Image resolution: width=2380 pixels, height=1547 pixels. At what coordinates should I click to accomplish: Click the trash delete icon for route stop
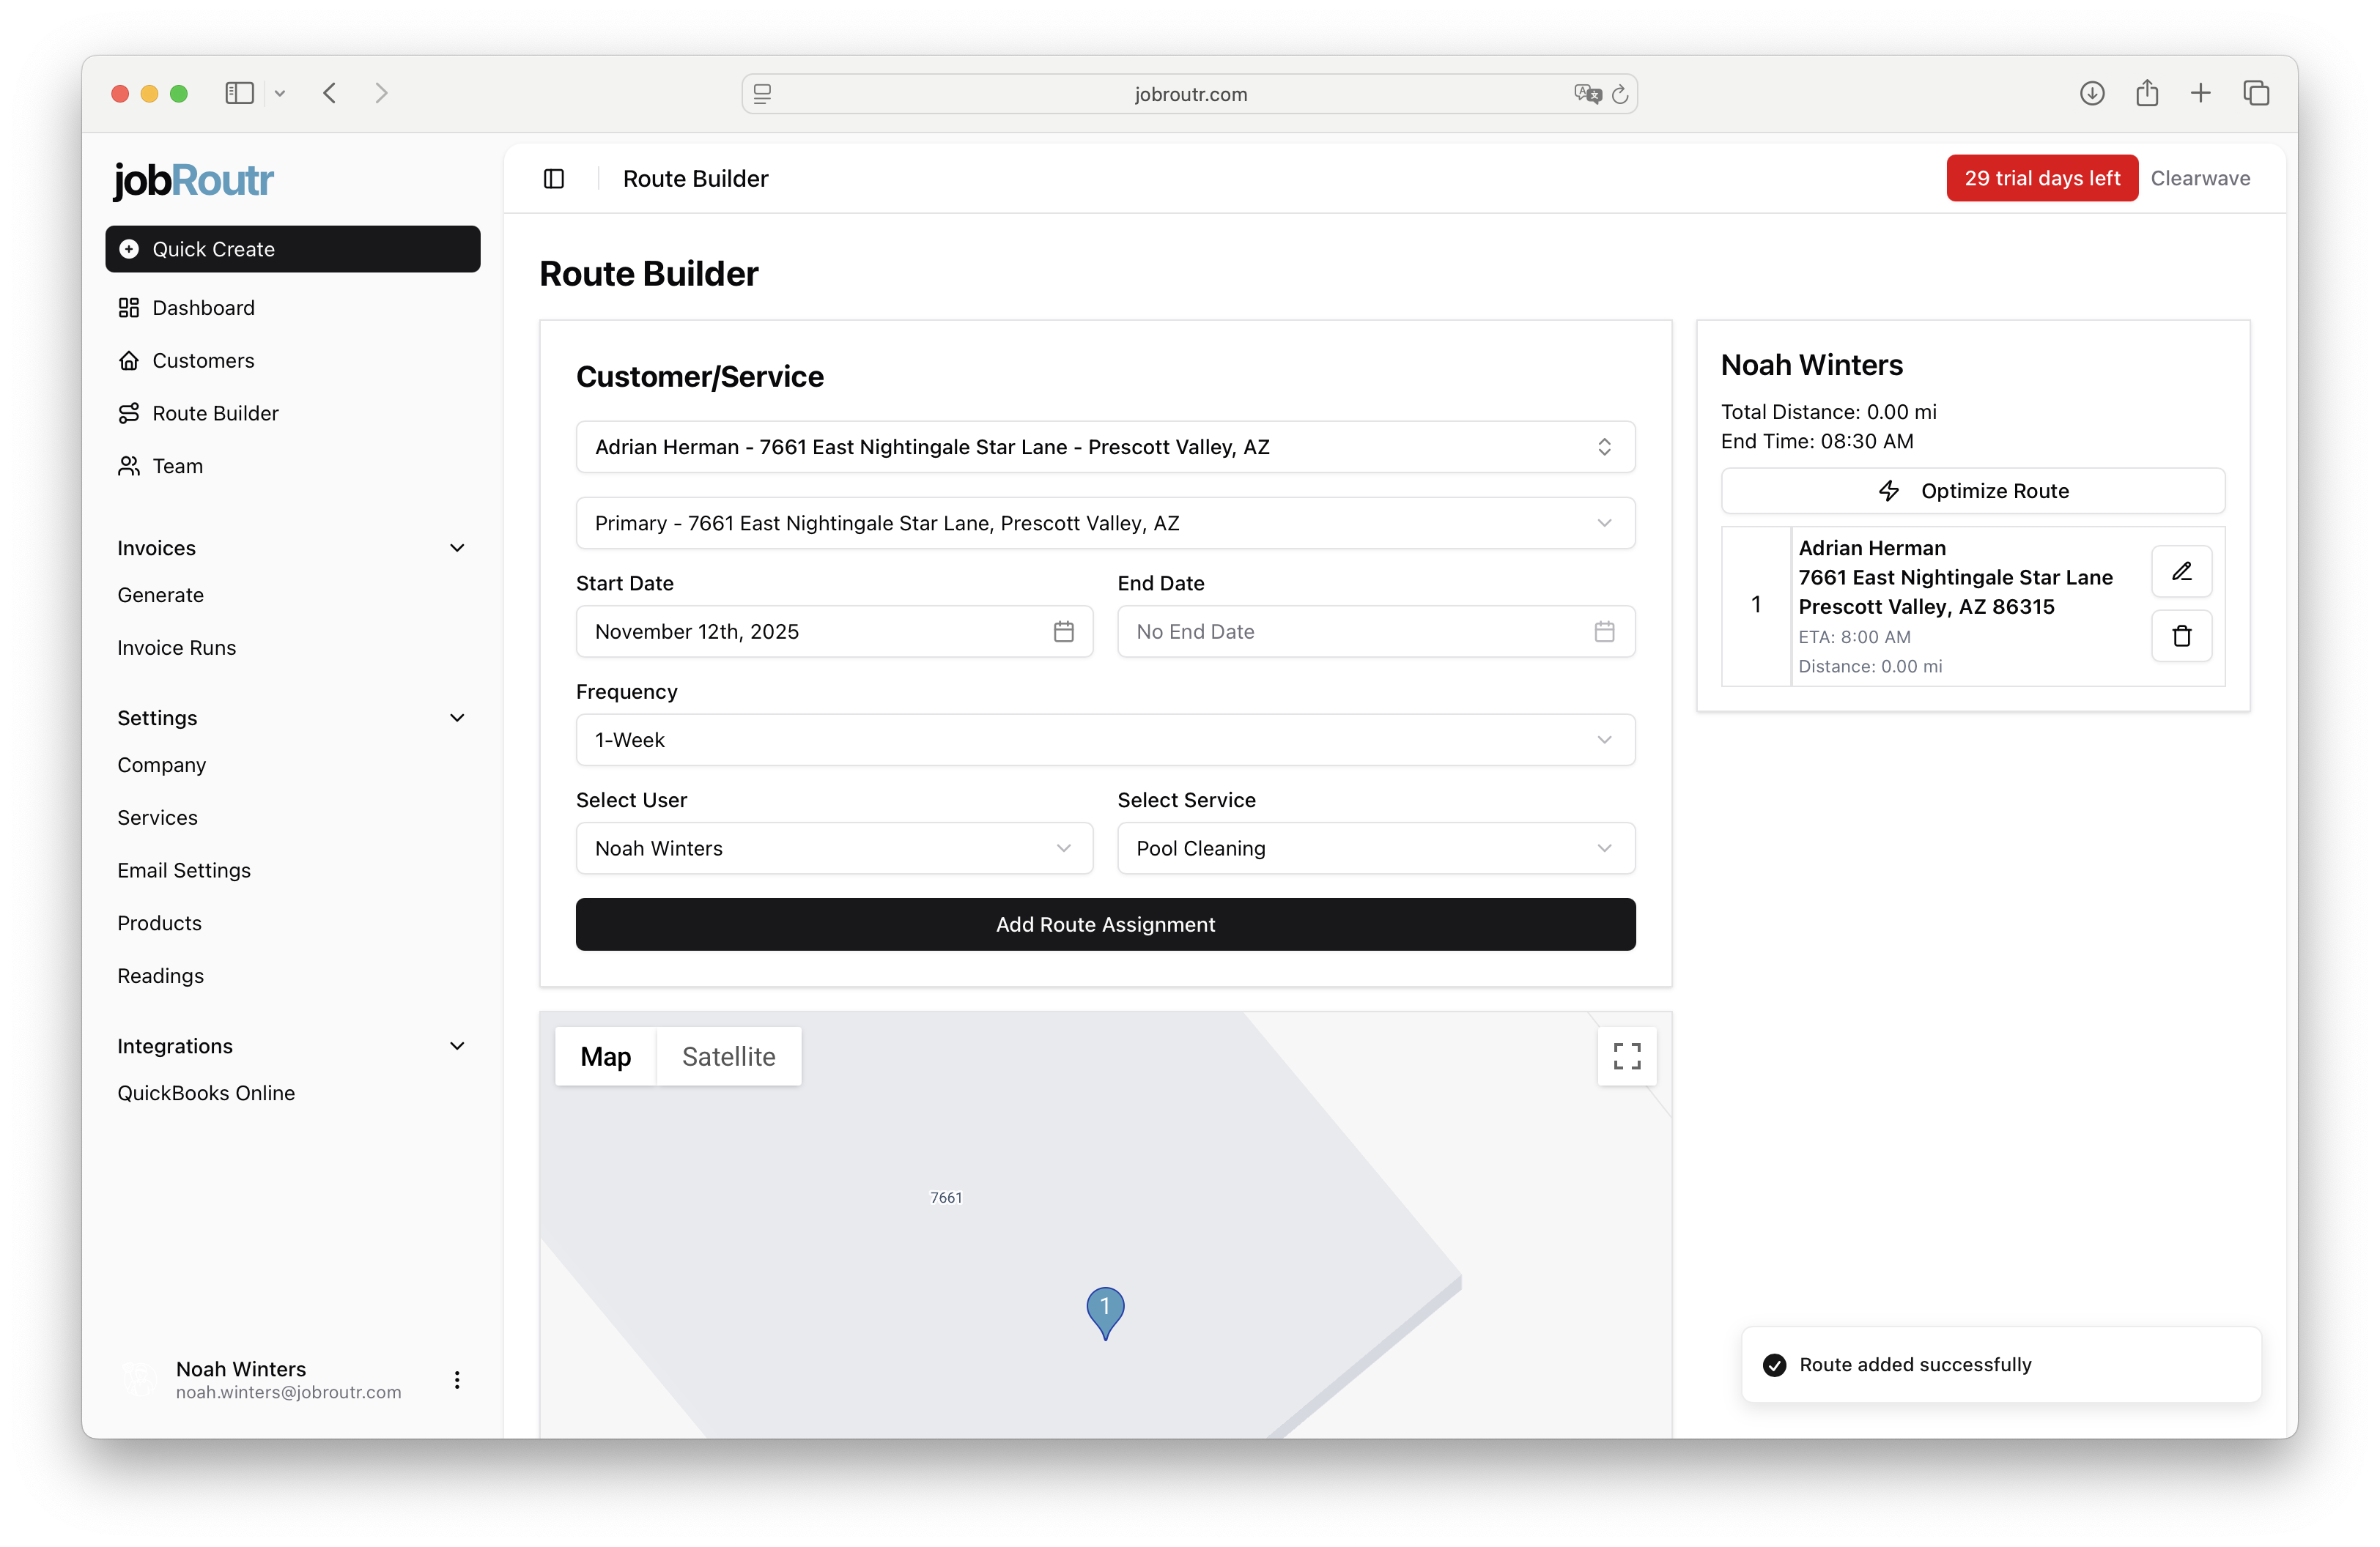[2181, 636]
